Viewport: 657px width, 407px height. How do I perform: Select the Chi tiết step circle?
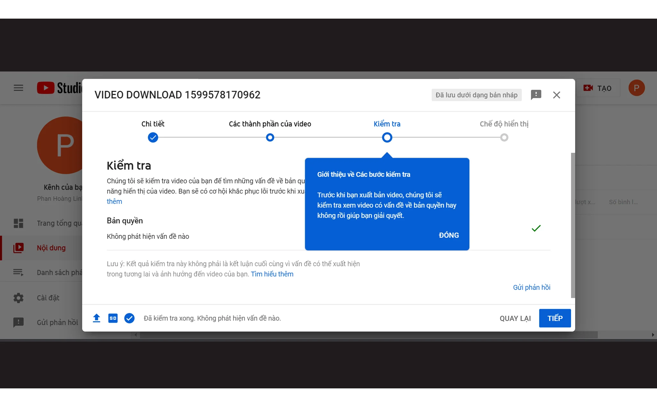point(153,137)
